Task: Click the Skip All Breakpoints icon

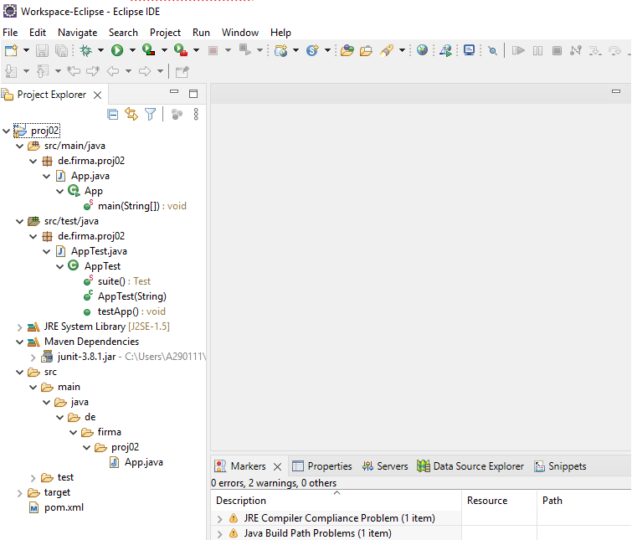Action: pos(492,50)
